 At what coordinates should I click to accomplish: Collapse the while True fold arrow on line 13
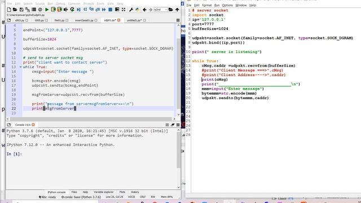tap(20, 67)
